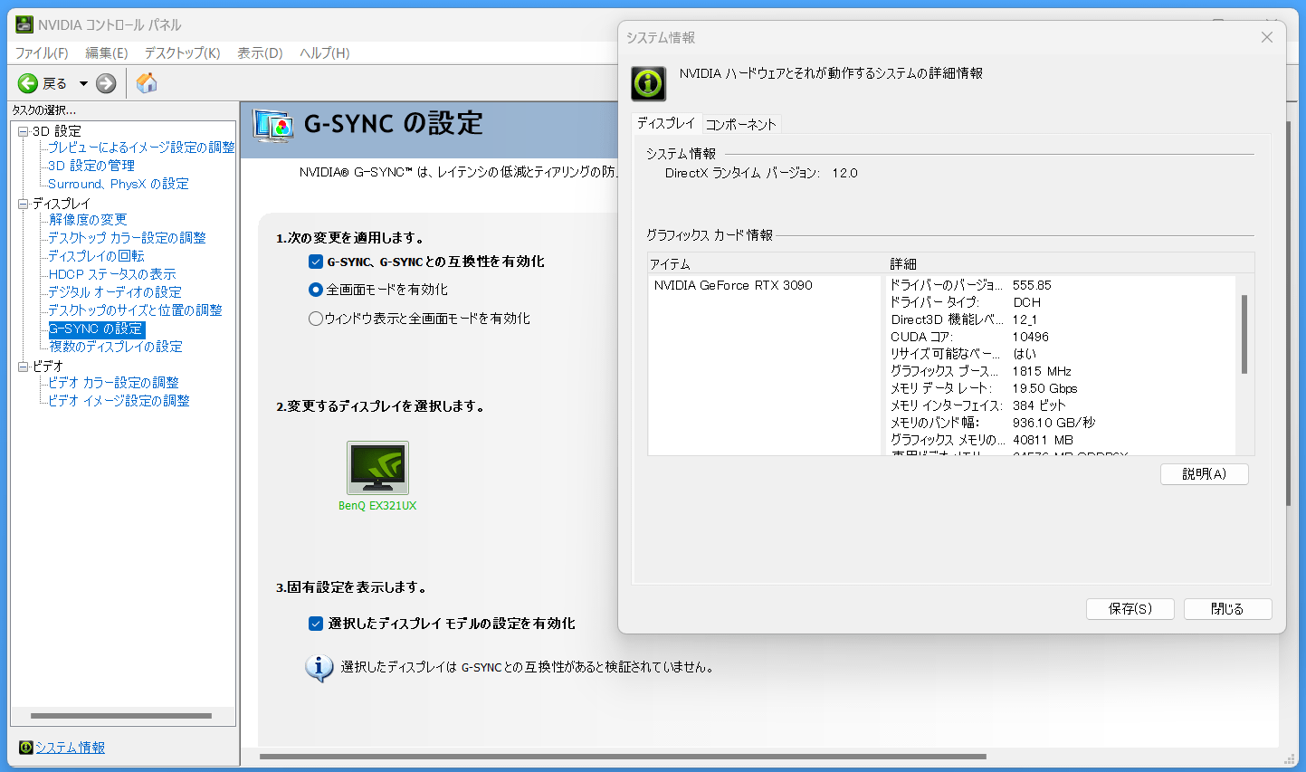This screenshot has height=772, width=1306.
Task: Open the Back history dropdown arrow
Action: (x=83, y=83)
